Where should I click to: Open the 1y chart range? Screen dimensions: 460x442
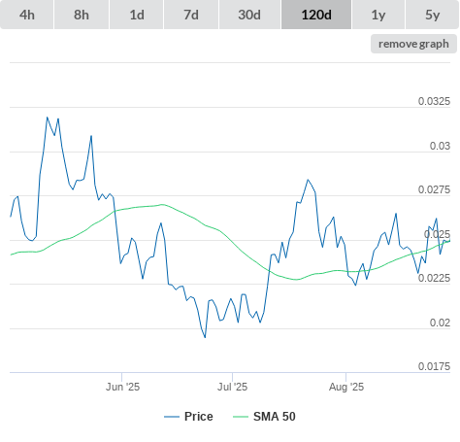(378, 15)
